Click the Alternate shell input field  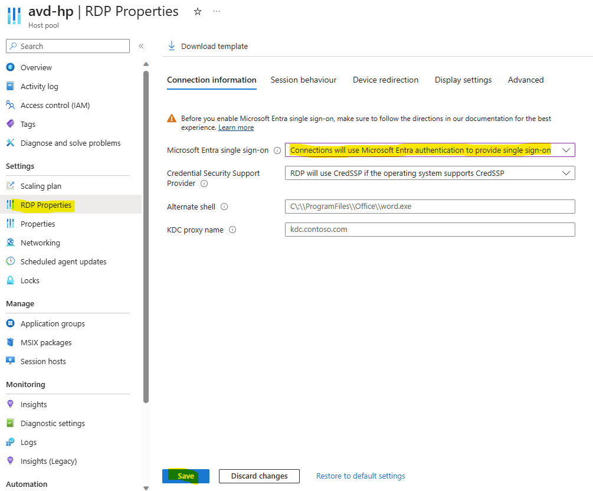[x=430, y=207]
